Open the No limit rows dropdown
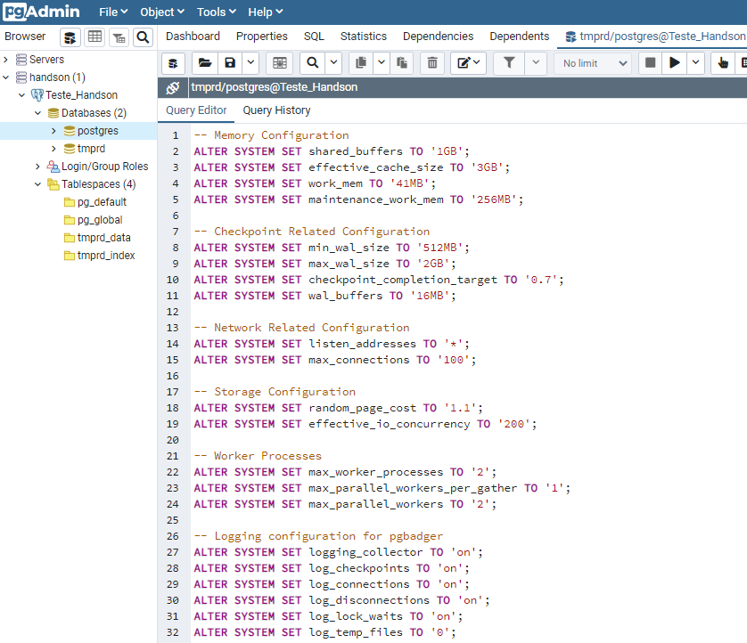Image resolution: width=747 pixels, height=643 pixels. [x=593, y=63]
